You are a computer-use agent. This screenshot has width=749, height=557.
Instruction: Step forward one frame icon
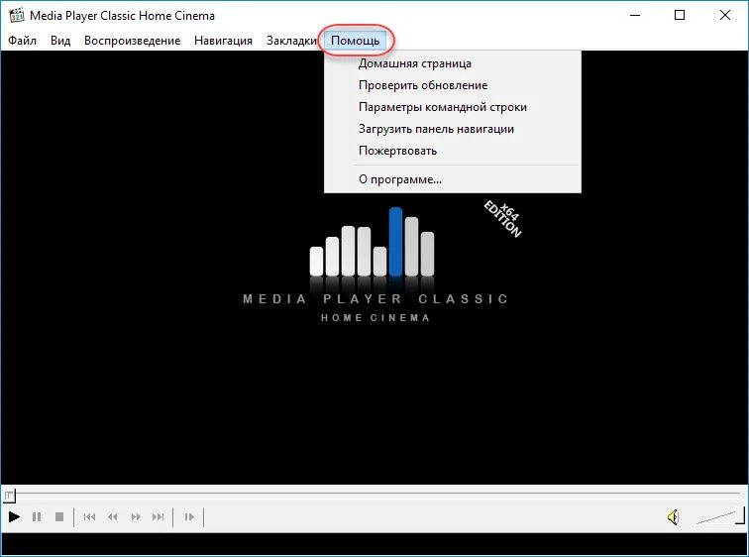[x=189, y=517]
